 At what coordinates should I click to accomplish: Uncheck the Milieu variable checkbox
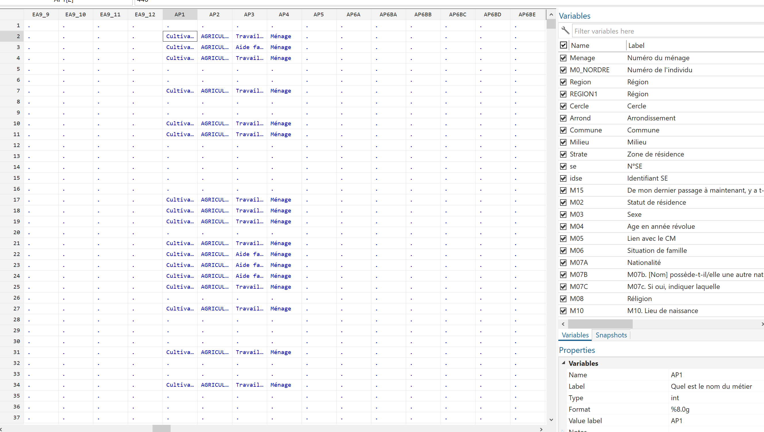click(563, 142)
